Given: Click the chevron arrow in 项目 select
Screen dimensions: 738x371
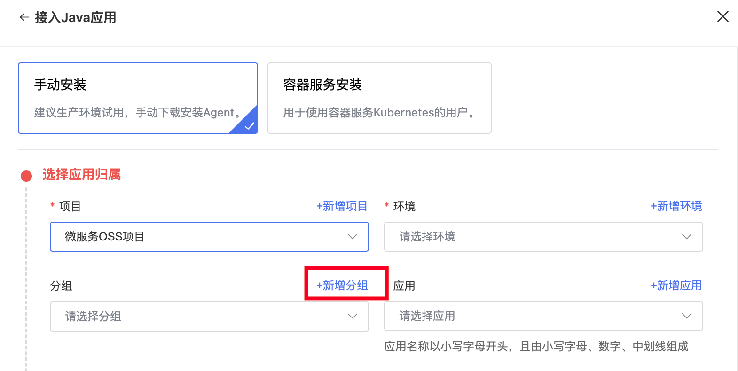Looking at the screenshot, I should pyautogui.click(x=352, y=237).
